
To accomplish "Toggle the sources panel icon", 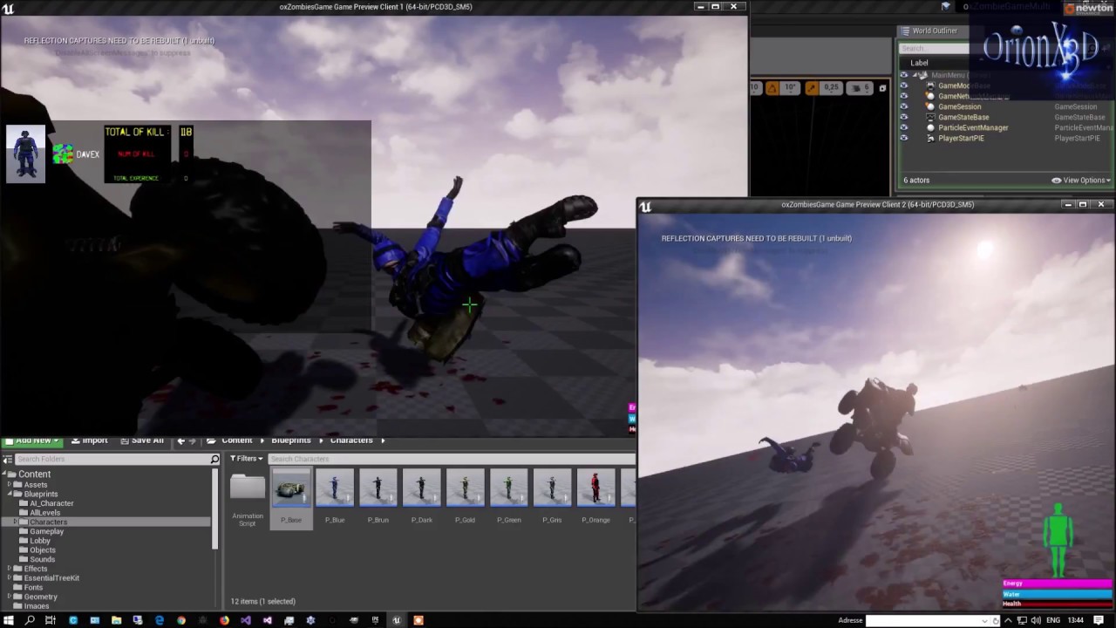I will (x=7, y=459).
